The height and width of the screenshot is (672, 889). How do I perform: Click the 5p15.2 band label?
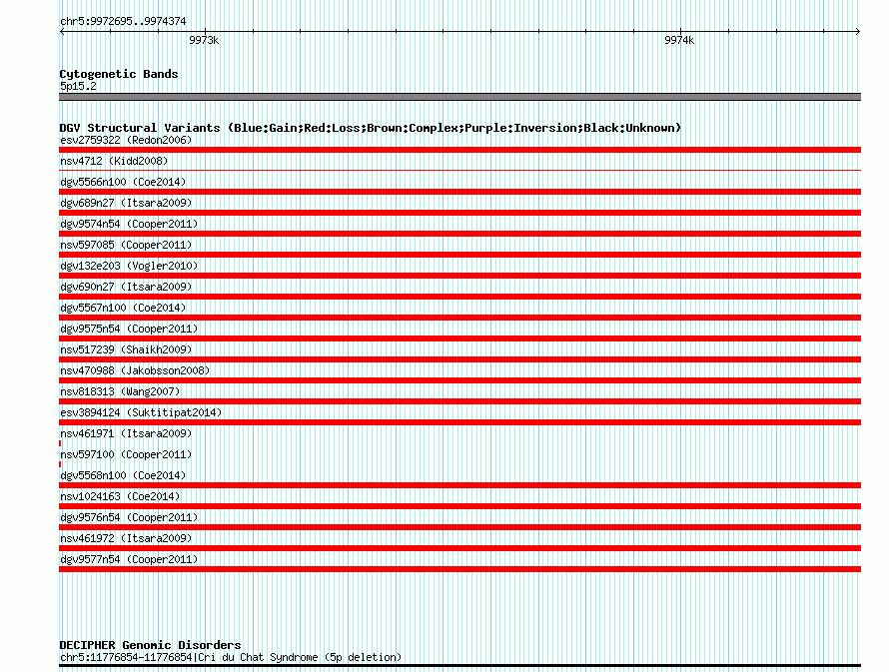coord(78,86)
